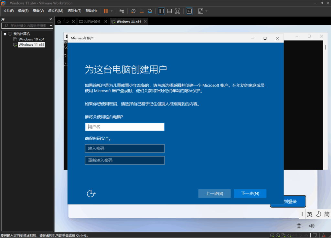The width and height of the screenshot is (331, 238).
Task: Click the message log icon in the status bar
Action: [315, 235]
